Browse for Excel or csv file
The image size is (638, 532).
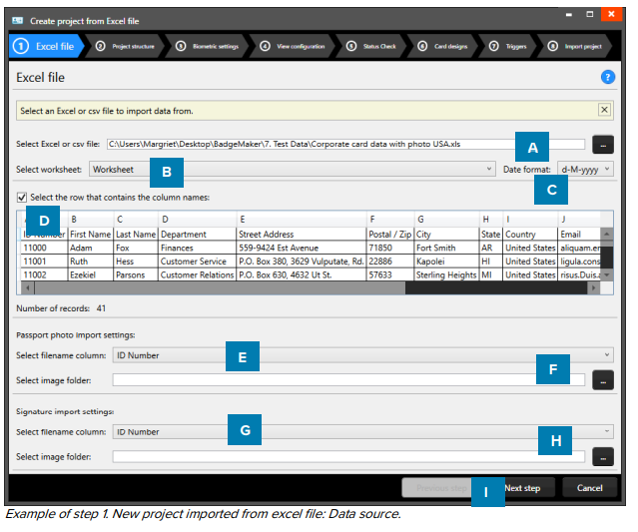[x=602, y=144]
